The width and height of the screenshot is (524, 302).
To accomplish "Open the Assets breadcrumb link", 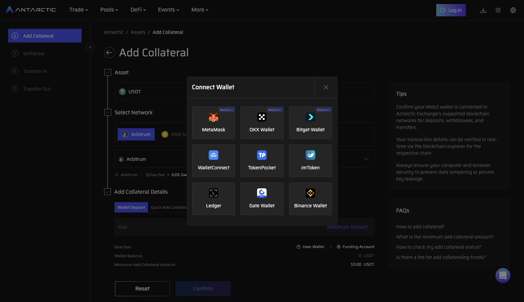I will [138, 32].
